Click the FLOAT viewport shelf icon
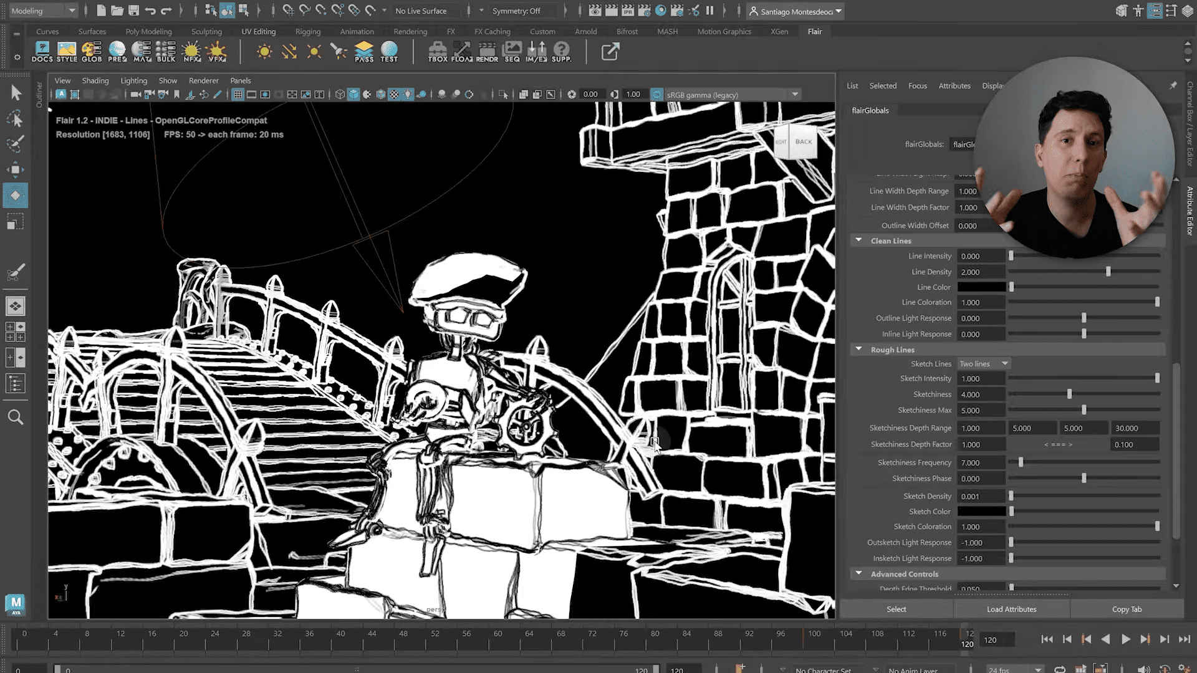The width and height of the screenshot is (1197, 673). pyautogui.click(x=462, y=51)
